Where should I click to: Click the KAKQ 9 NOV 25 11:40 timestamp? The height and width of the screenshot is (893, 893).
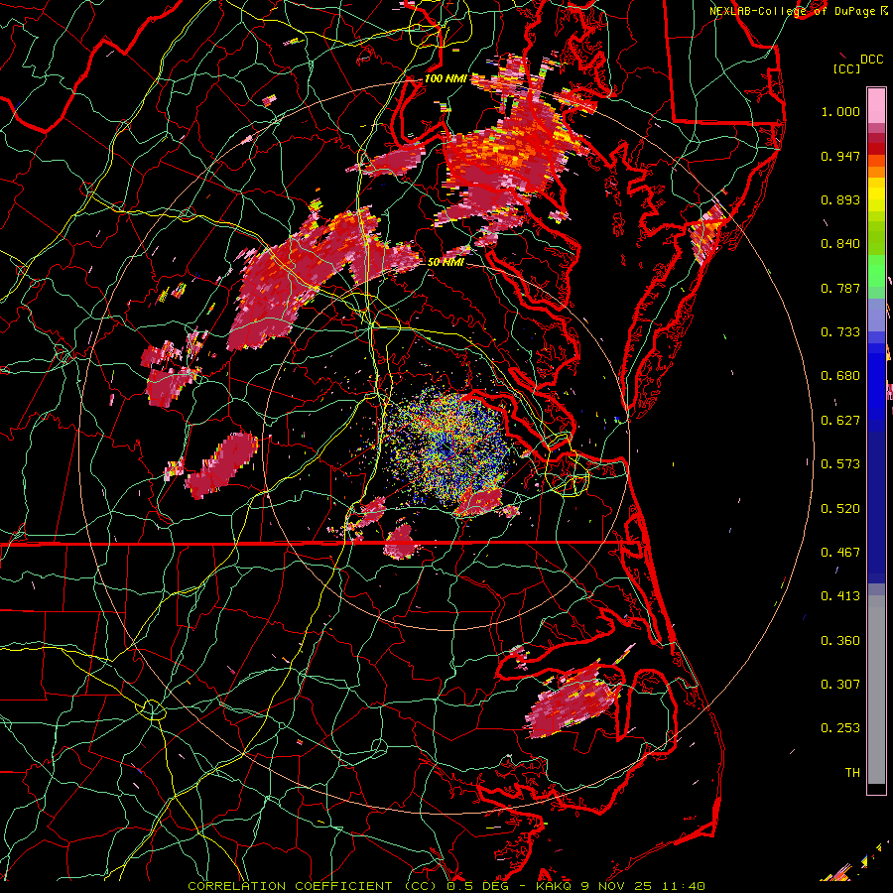pyautogui.click(x=620, y=886)
